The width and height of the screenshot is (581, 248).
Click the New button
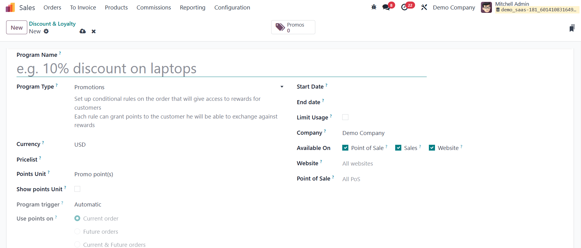coord(17,27)
